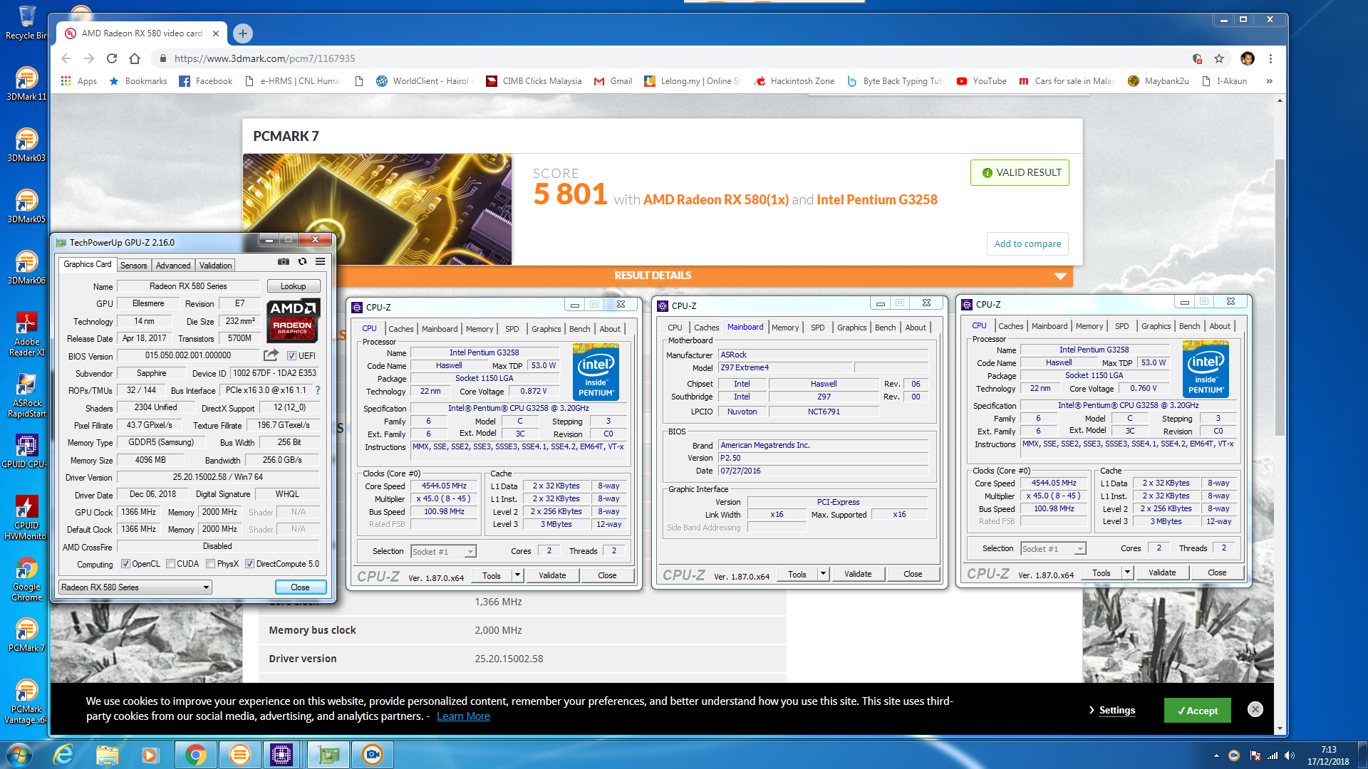Open the ASRock RapidStart desktop icon
The width and height of the screenshot is (1368, 769).
pyautogui.click(x=26, y=395)
